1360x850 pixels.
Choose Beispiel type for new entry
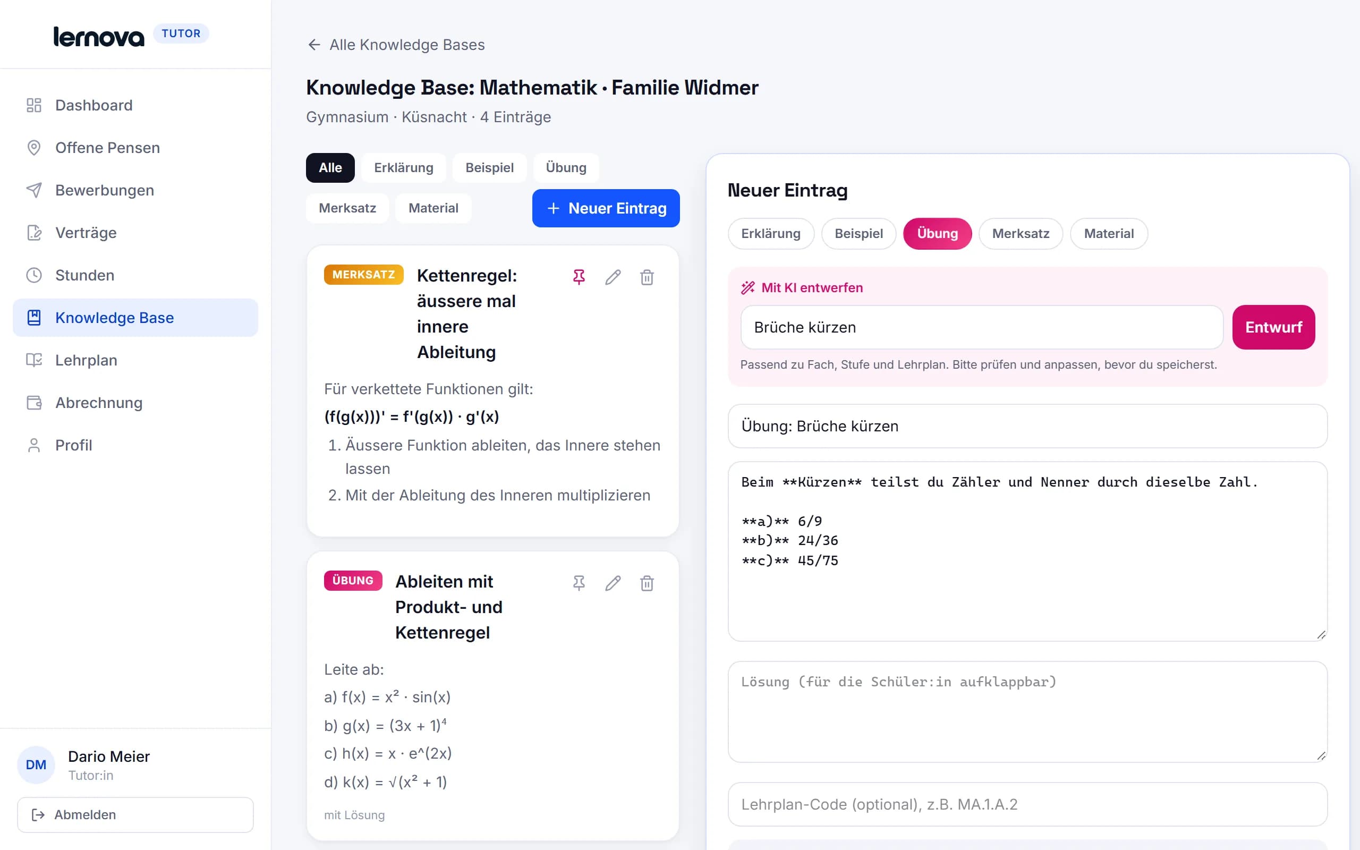(858, 233)
